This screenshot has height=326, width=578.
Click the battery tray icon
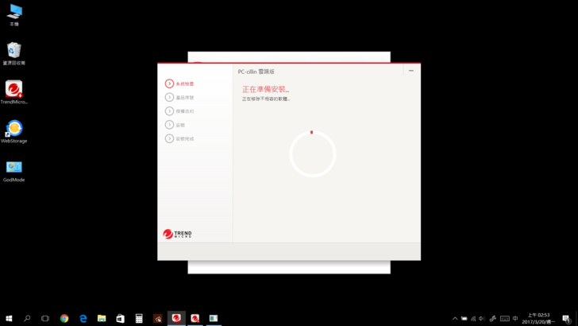tap(464, 318)
